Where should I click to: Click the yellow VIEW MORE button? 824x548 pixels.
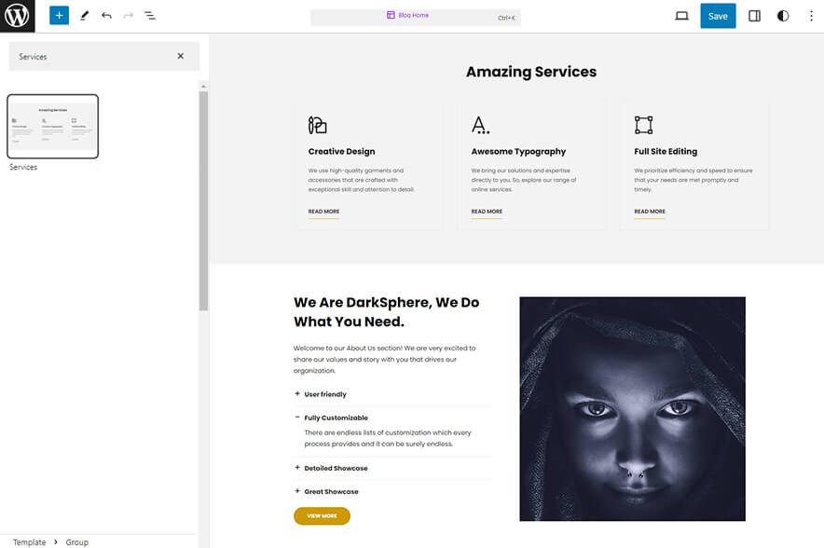point(322,515)
